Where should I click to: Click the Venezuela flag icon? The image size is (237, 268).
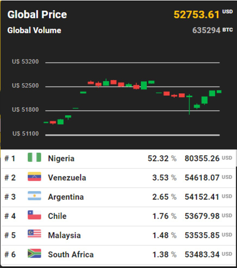34,177
